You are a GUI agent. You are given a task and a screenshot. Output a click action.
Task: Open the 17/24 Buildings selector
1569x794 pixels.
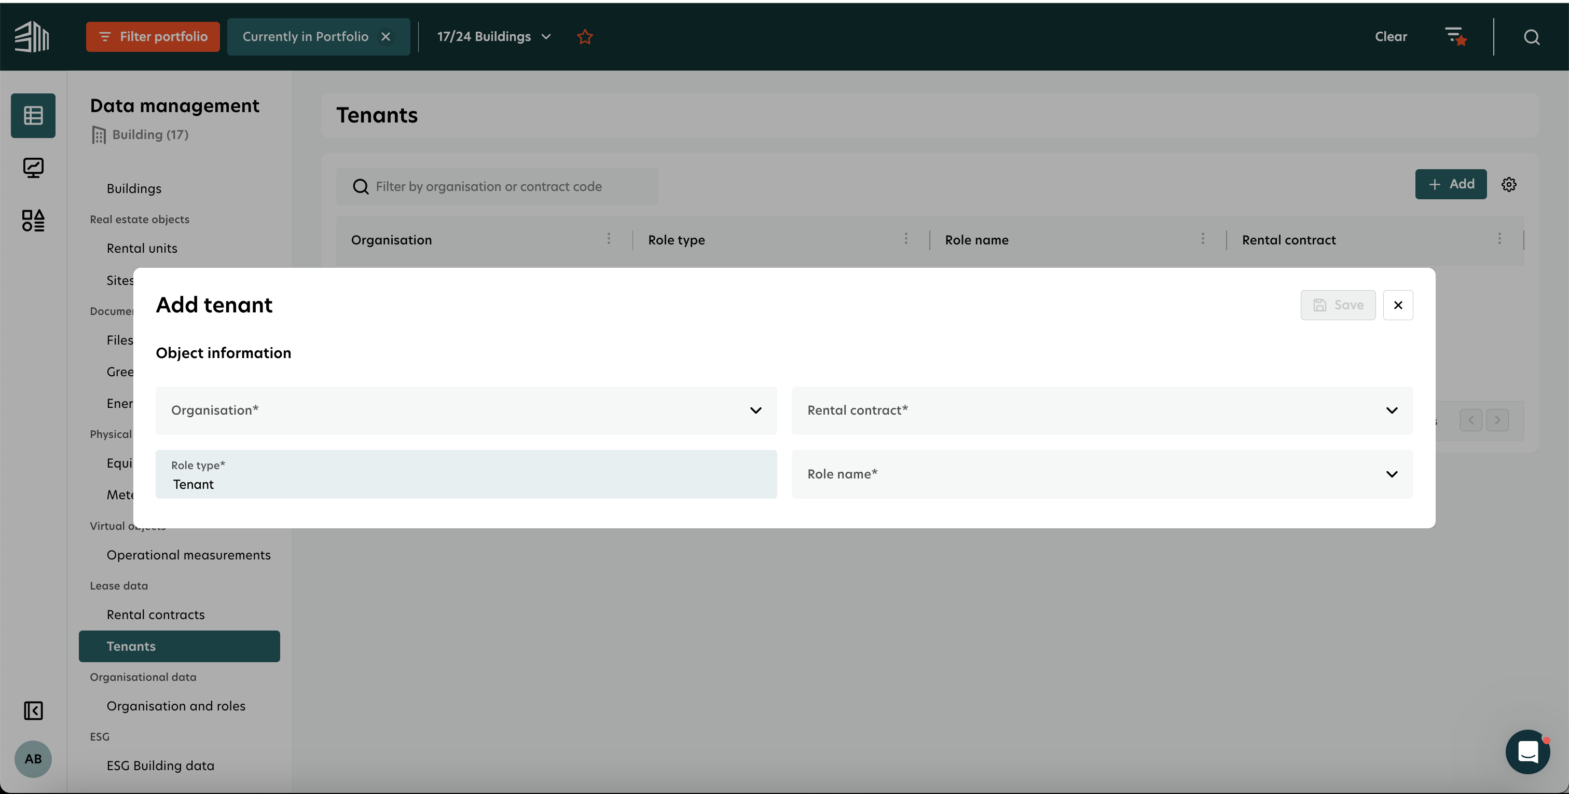[x=493, y=36]
